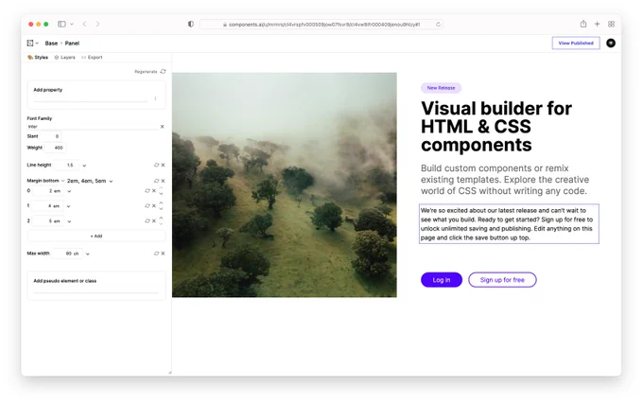
Task: Go forward with Safari's forward arrow
Action: pos(97,25)
